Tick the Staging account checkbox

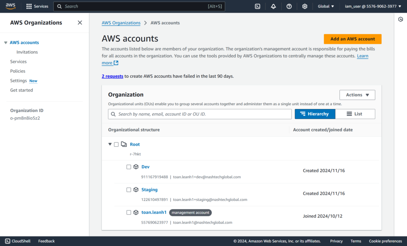(x=129, y=190)
